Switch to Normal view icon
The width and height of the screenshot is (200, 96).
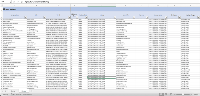pyautogui.click(x=161, y=94)
